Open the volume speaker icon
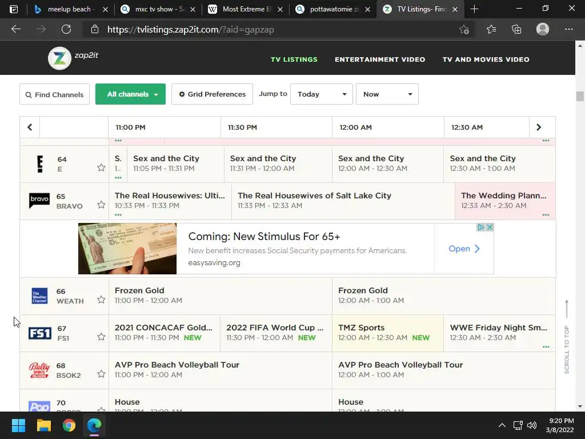 pyautogui.click(x=532, y=425)
